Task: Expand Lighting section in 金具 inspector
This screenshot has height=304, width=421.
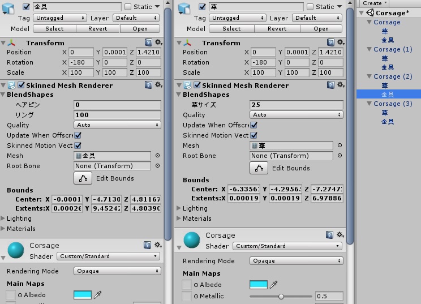Action: coord(3,219)
